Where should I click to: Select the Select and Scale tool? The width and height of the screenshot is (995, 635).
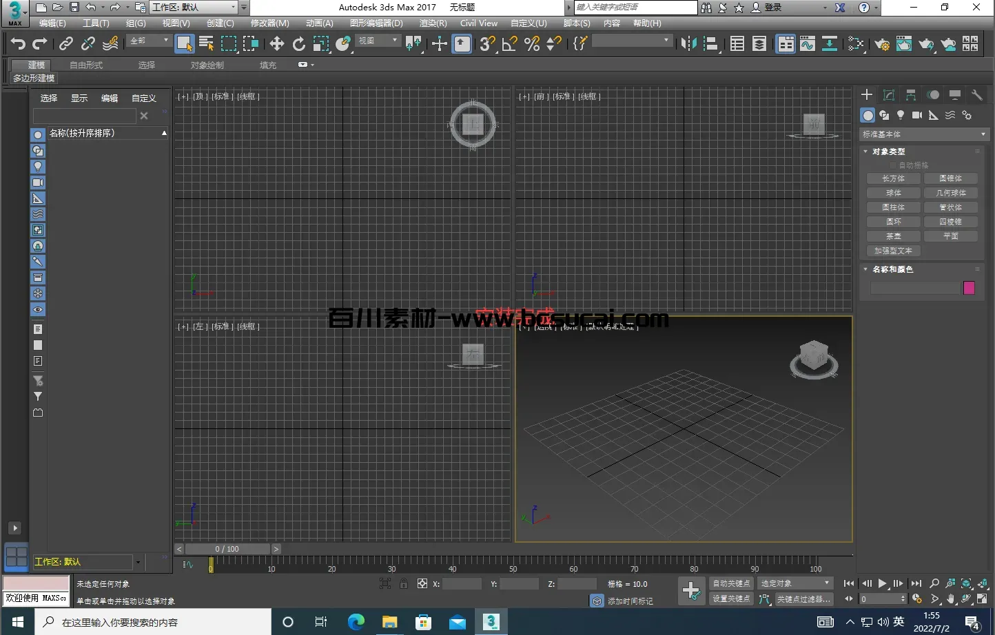[320, 44]
